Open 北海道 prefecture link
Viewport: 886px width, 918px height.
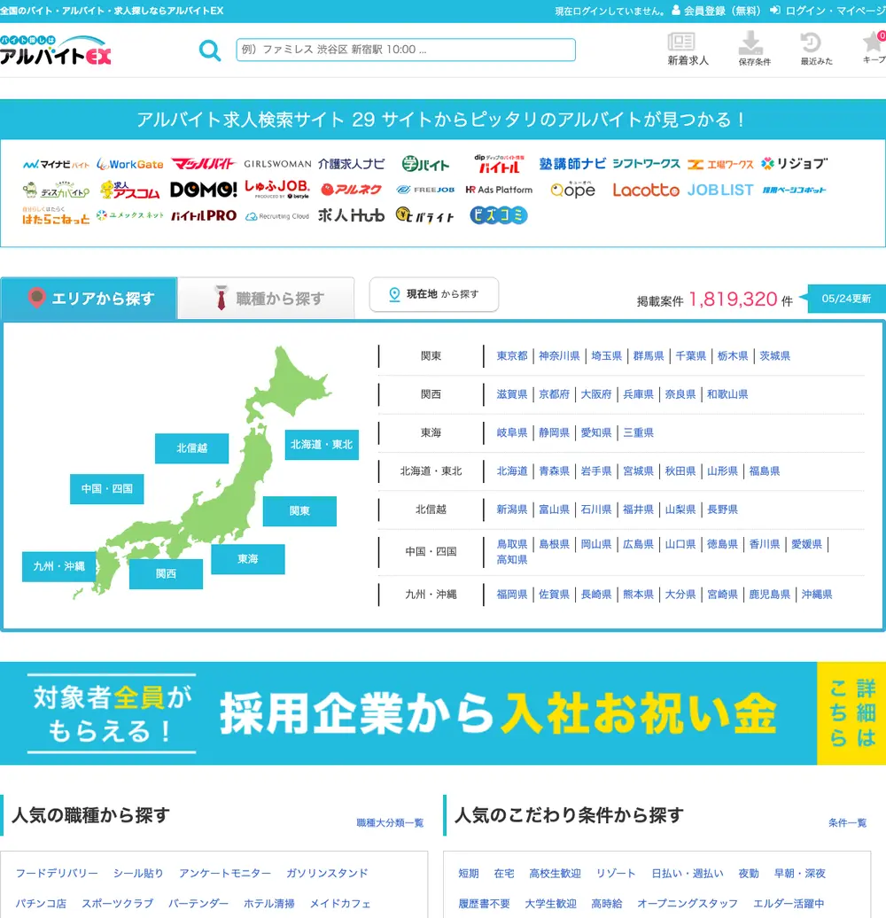click(x=512, y=471)
